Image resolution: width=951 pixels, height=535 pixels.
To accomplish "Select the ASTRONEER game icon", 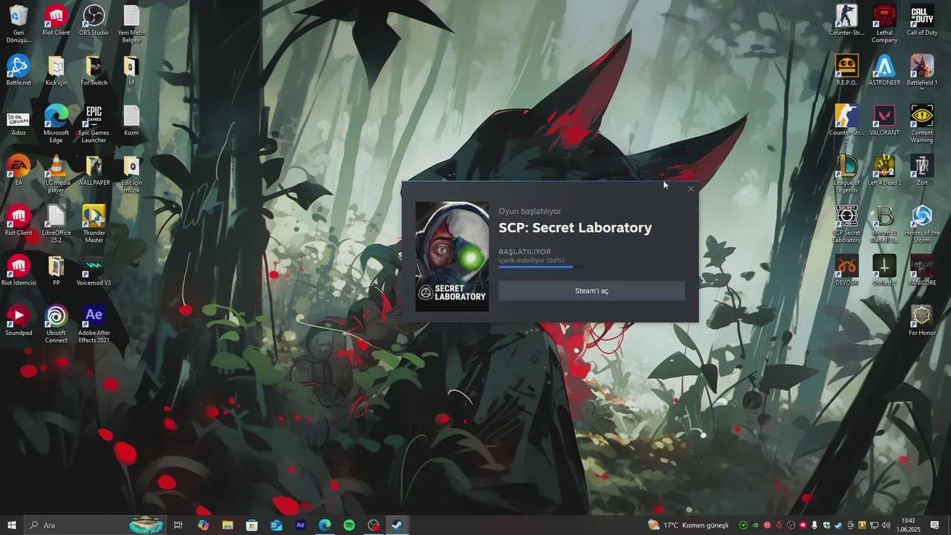I will point(884,71).
